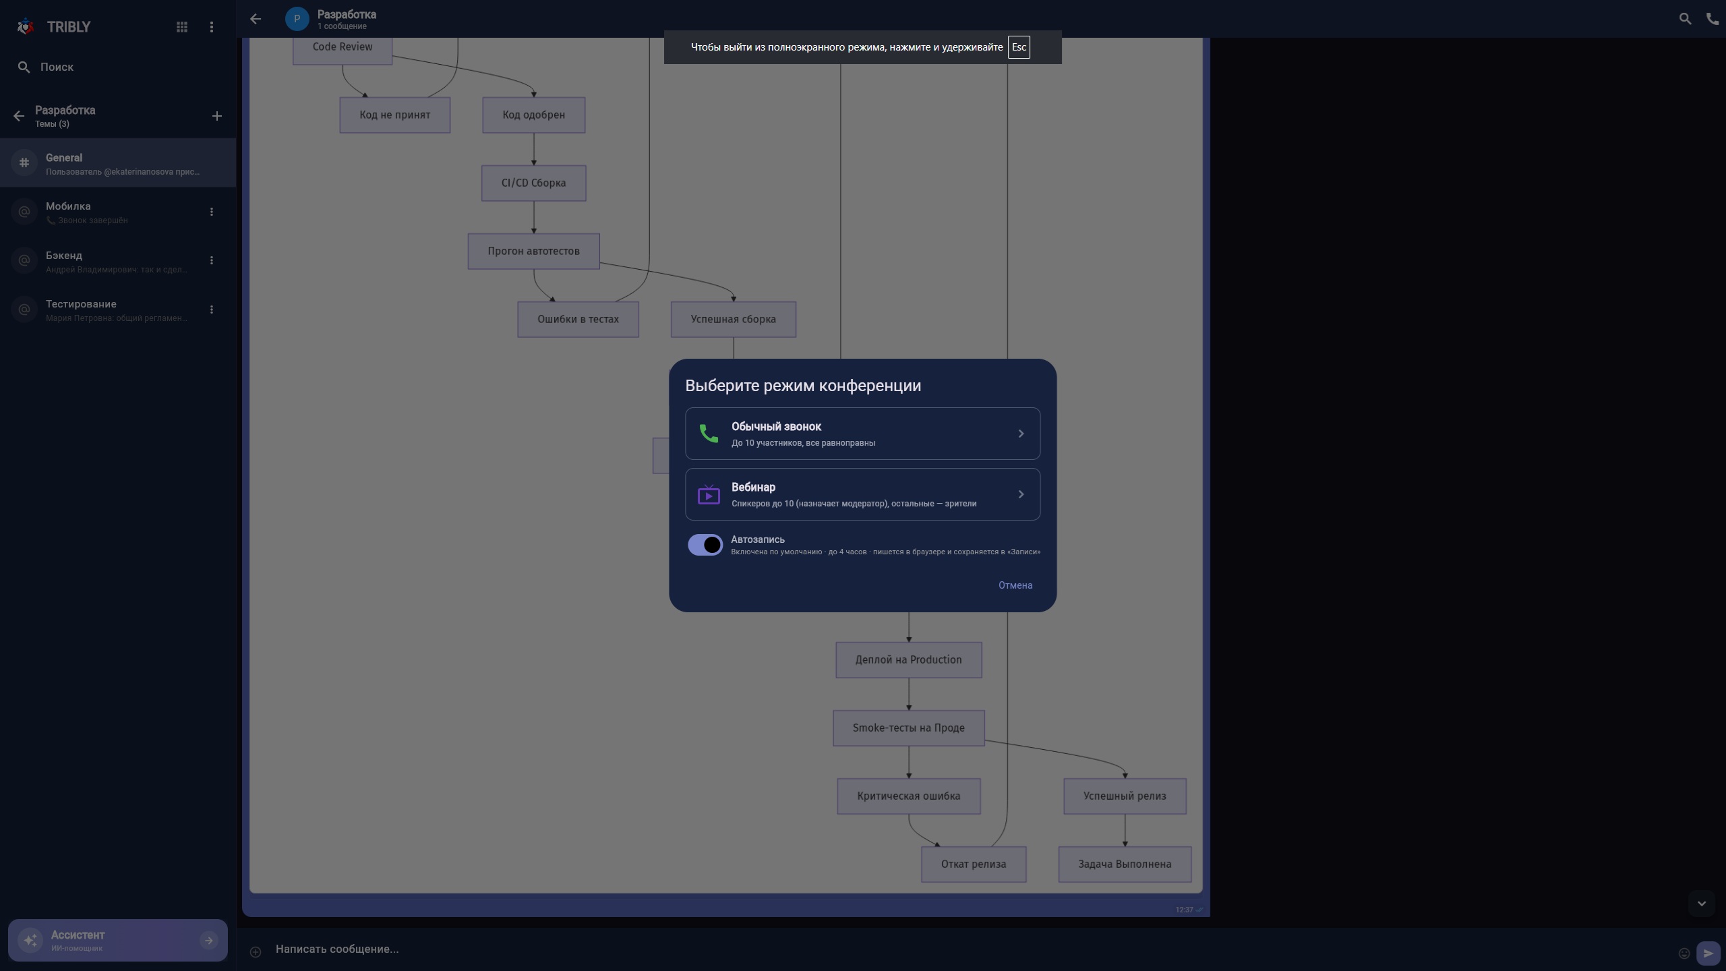Open the emoji picker
Image resolution: width=1726 pixels, height=971 pixels.
pos(1684,953)
